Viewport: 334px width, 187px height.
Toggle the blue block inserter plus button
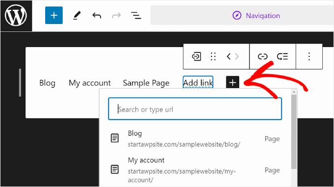(54, 15)
